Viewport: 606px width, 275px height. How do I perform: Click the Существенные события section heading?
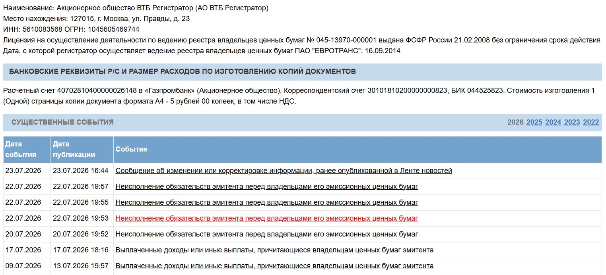[x=62, y=122]
